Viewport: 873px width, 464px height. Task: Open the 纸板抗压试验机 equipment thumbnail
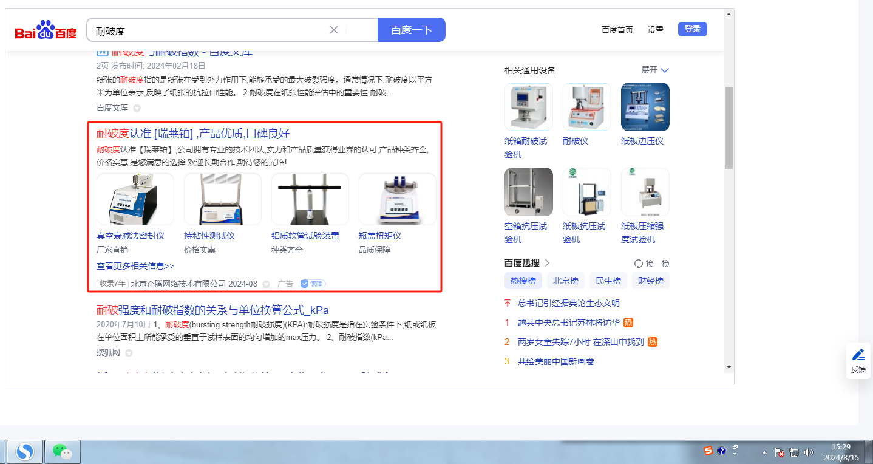[x=587, y=192]
